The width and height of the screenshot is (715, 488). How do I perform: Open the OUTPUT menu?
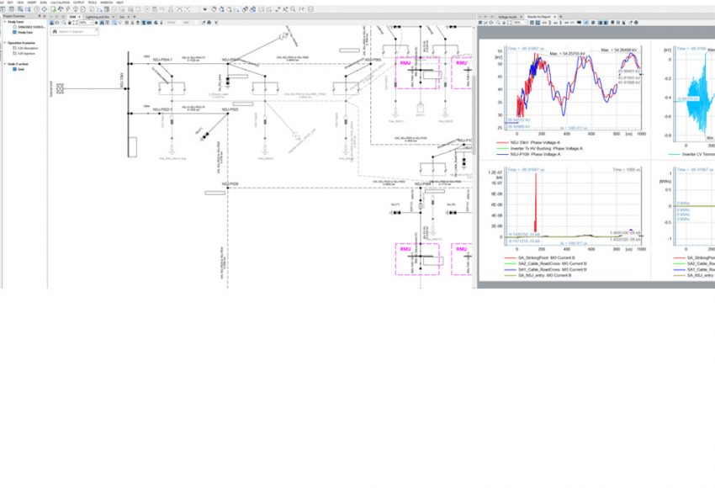(80, 3)
